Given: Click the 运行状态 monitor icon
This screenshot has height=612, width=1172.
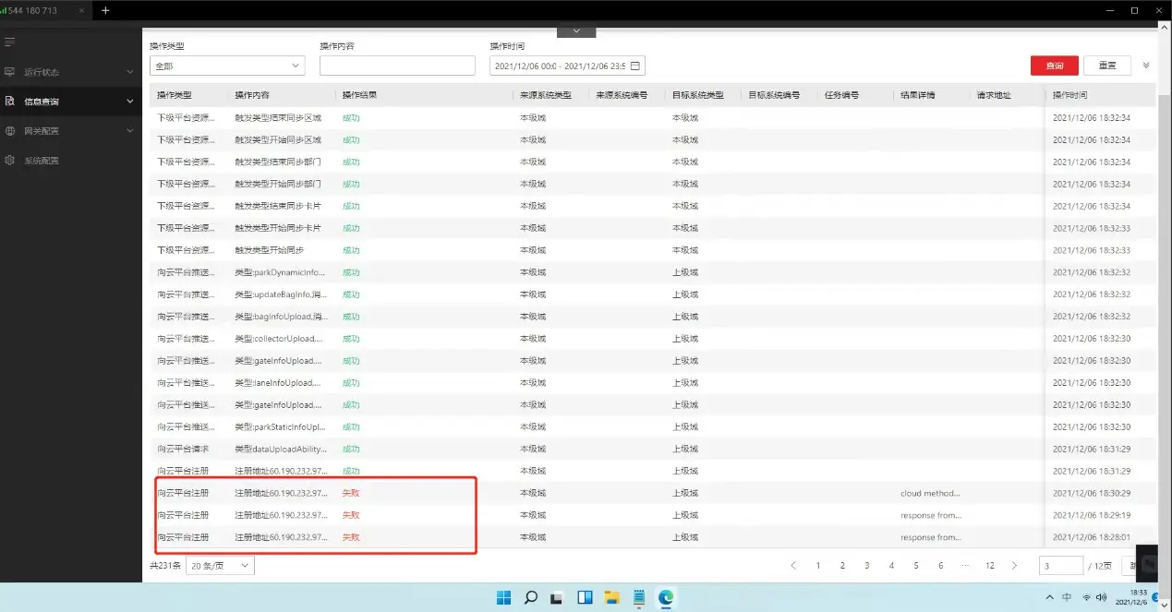Looking at the screenshot, I should [x=10, y=72].
